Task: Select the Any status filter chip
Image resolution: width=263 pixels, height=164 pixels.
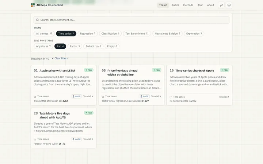Action: click(x=43, y=46)
